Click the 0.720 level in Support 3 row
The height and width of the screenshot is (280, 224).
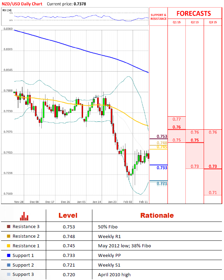69,275
